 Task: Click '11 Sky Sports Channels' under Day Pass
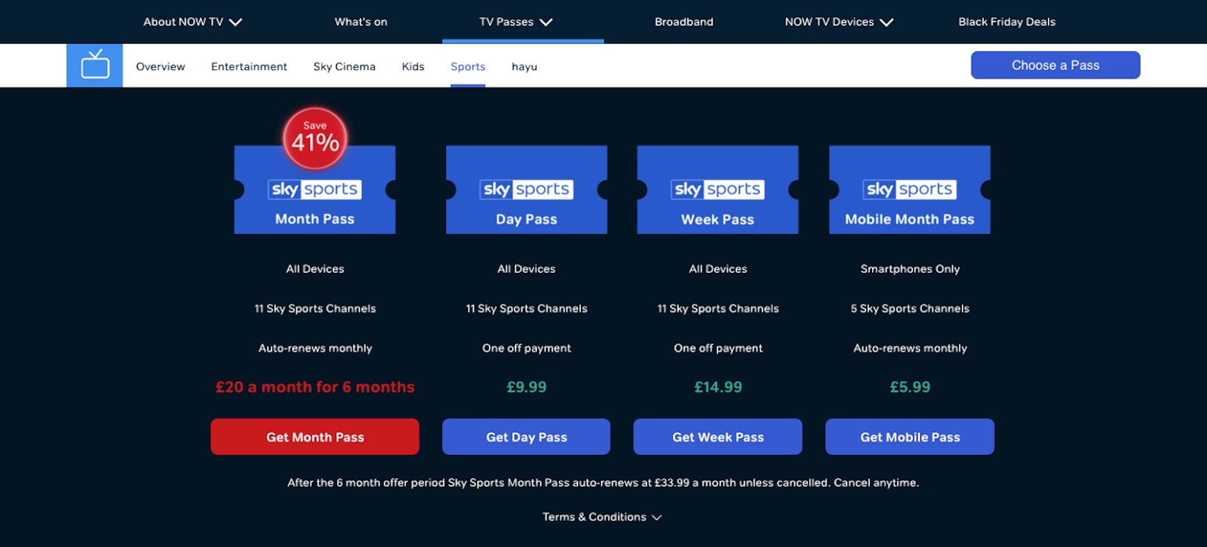[x=527, y=309]
